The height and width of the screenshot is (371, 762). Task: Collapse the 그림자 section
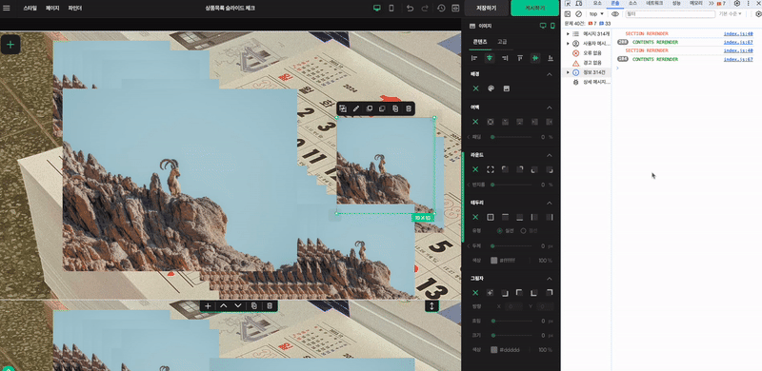pos(550,278)
